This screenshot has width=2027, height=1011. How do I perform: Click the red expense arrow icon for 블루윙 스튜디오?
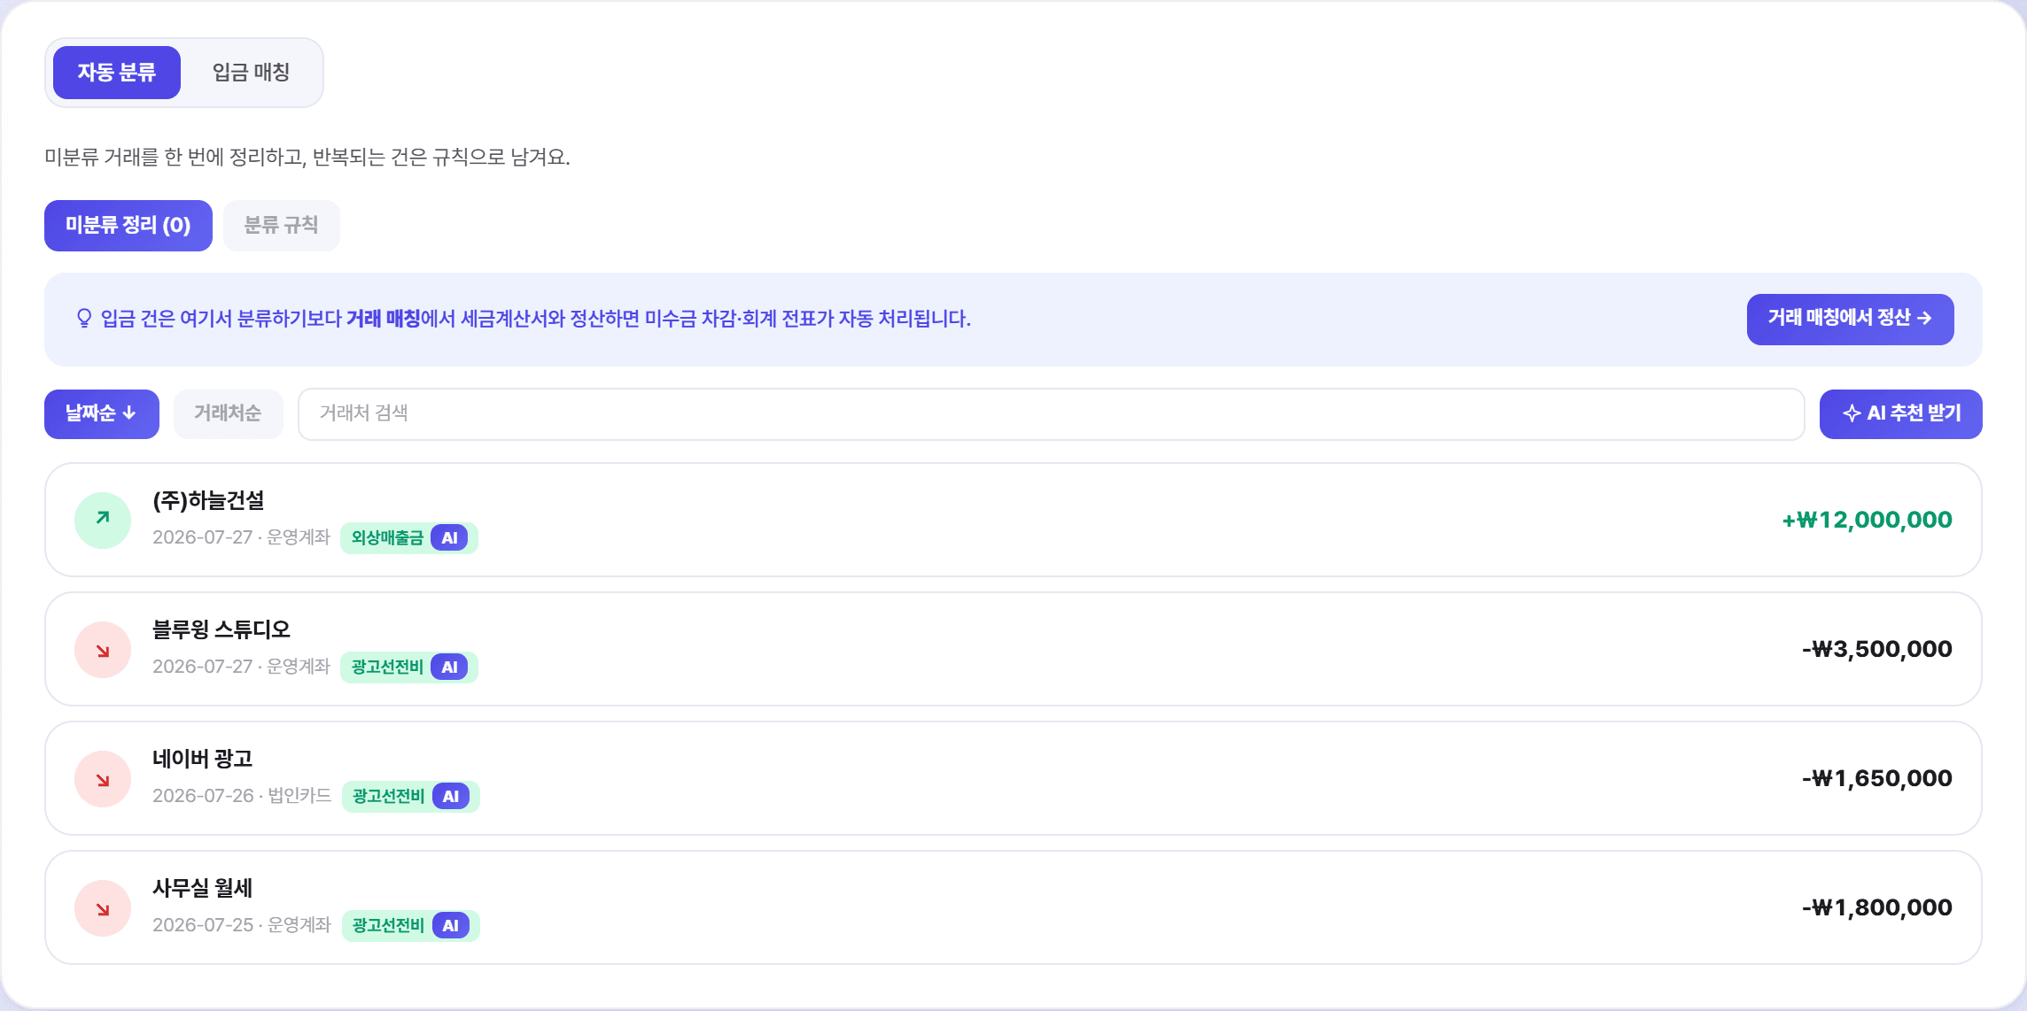tap(103, 649)
